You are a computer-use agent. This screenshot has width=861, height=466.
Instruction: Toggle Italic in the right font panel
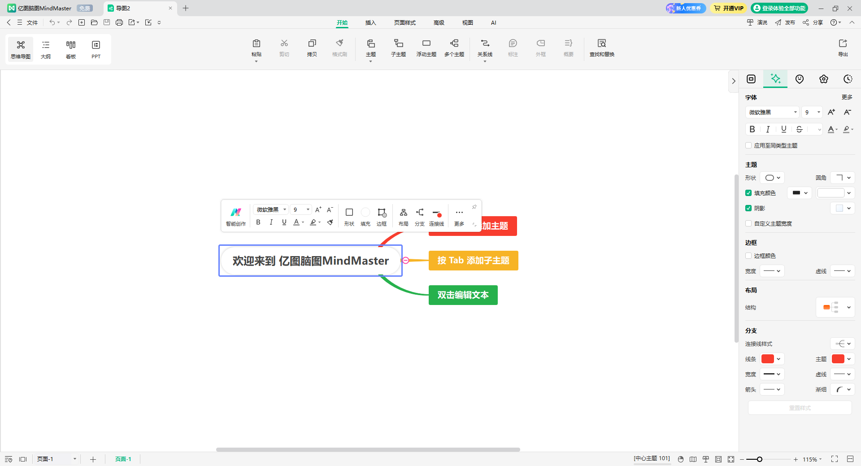click(x=768, y=129)
